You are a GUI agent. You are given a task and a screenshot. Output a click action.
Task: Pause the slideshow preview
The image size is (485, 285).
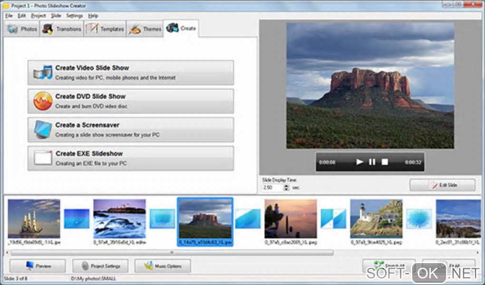pyautogui.click(x=372, y=162)
